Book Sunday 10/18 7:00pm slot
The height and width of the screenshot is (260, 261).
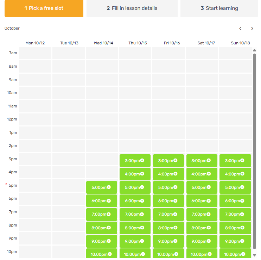coord(235,214)
